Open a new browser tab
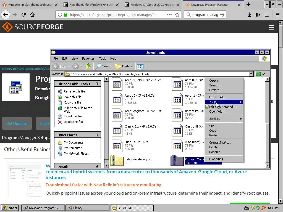The image size is (283, 212). click(248, 4)
